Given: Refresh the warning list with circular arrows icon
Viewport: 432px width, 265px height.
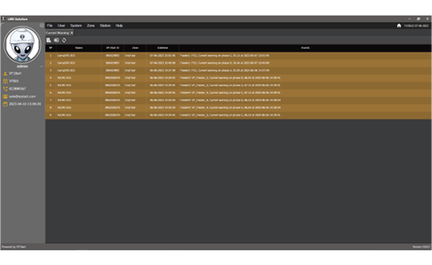Looking at the screenshot, I should tap(64, 40).
